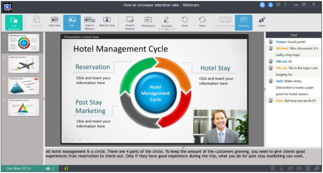The height and width of the screenshot is (173, 323).
Task: Click the Hotel Stay heading on the slide
Action: (x=215, y=68)
